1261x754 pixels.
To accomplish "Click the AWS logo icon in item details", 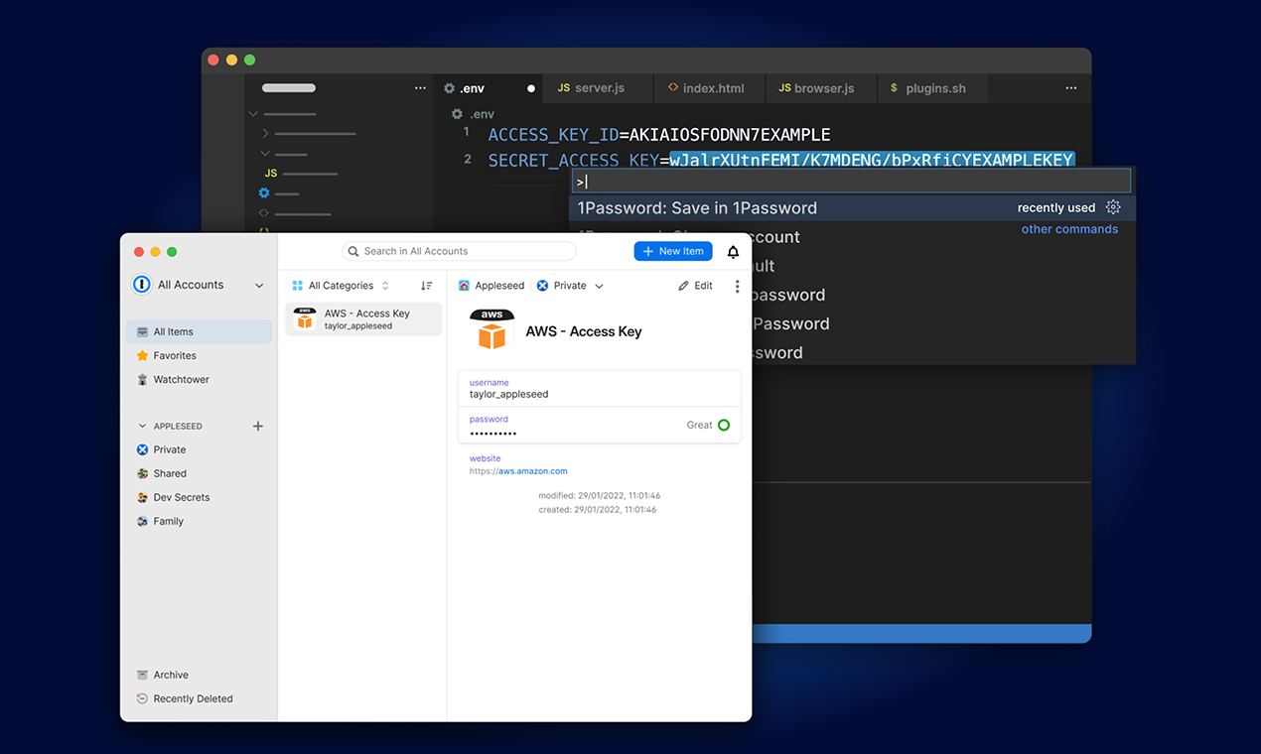I will point(491,330).
